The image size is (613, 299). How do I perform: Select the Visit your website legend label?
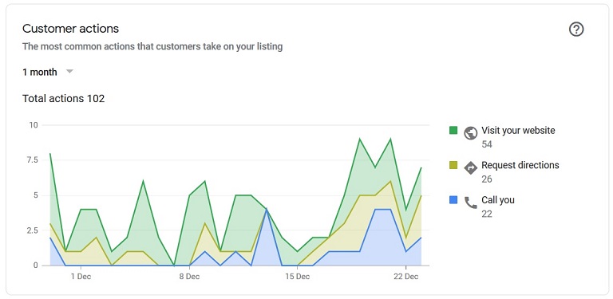click(x=518, y=131)
